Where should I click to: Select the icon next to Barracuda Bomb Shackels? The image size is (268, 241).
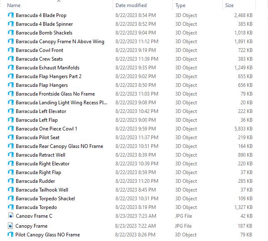pos(11,33)
